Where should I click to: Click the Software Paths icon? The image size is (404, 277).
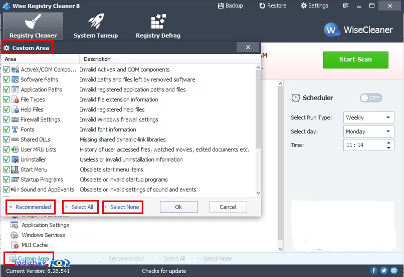click(15, 79)
